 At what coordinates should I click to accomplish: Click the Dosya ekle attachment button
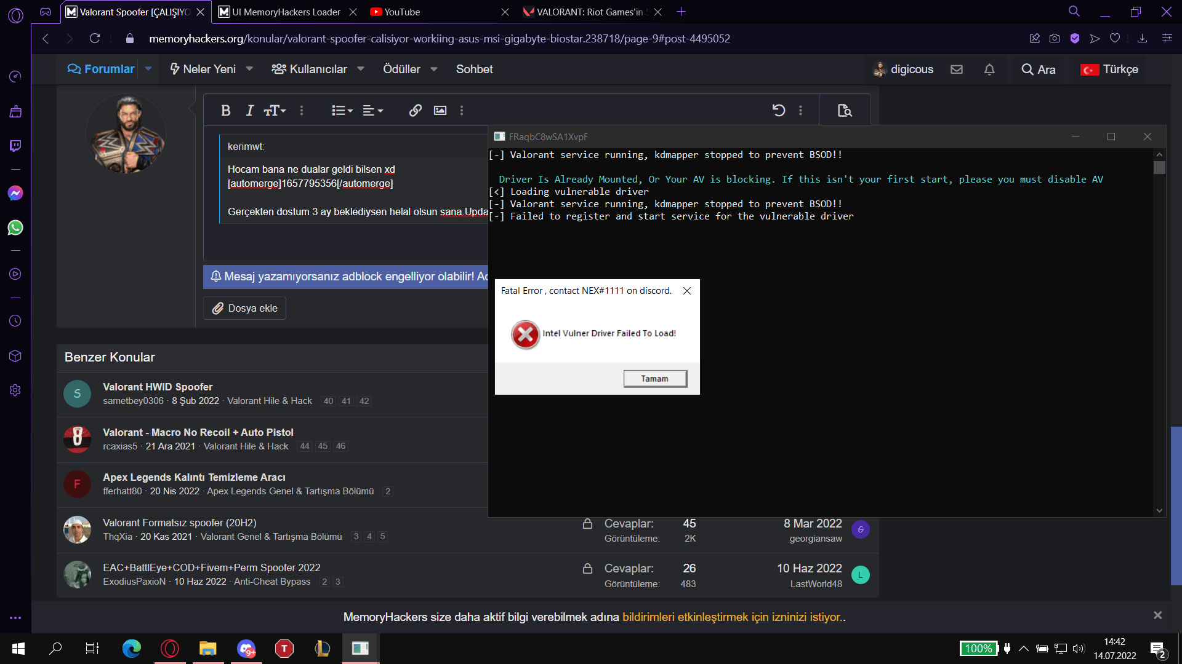(245, 308)
